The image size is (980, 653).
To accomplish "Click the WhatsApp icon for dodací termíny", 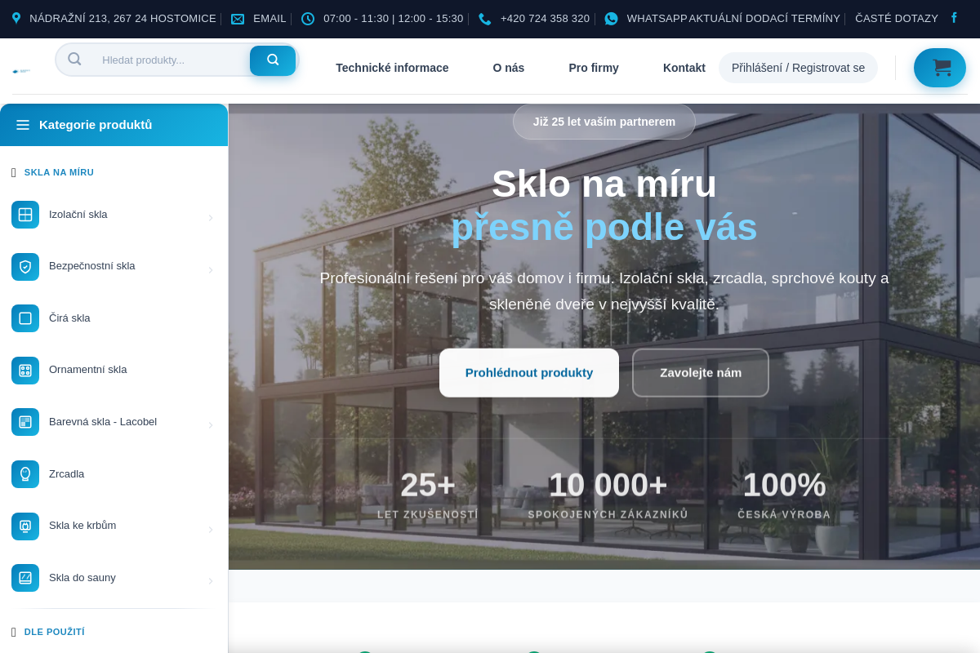I will tap(611, 18).
